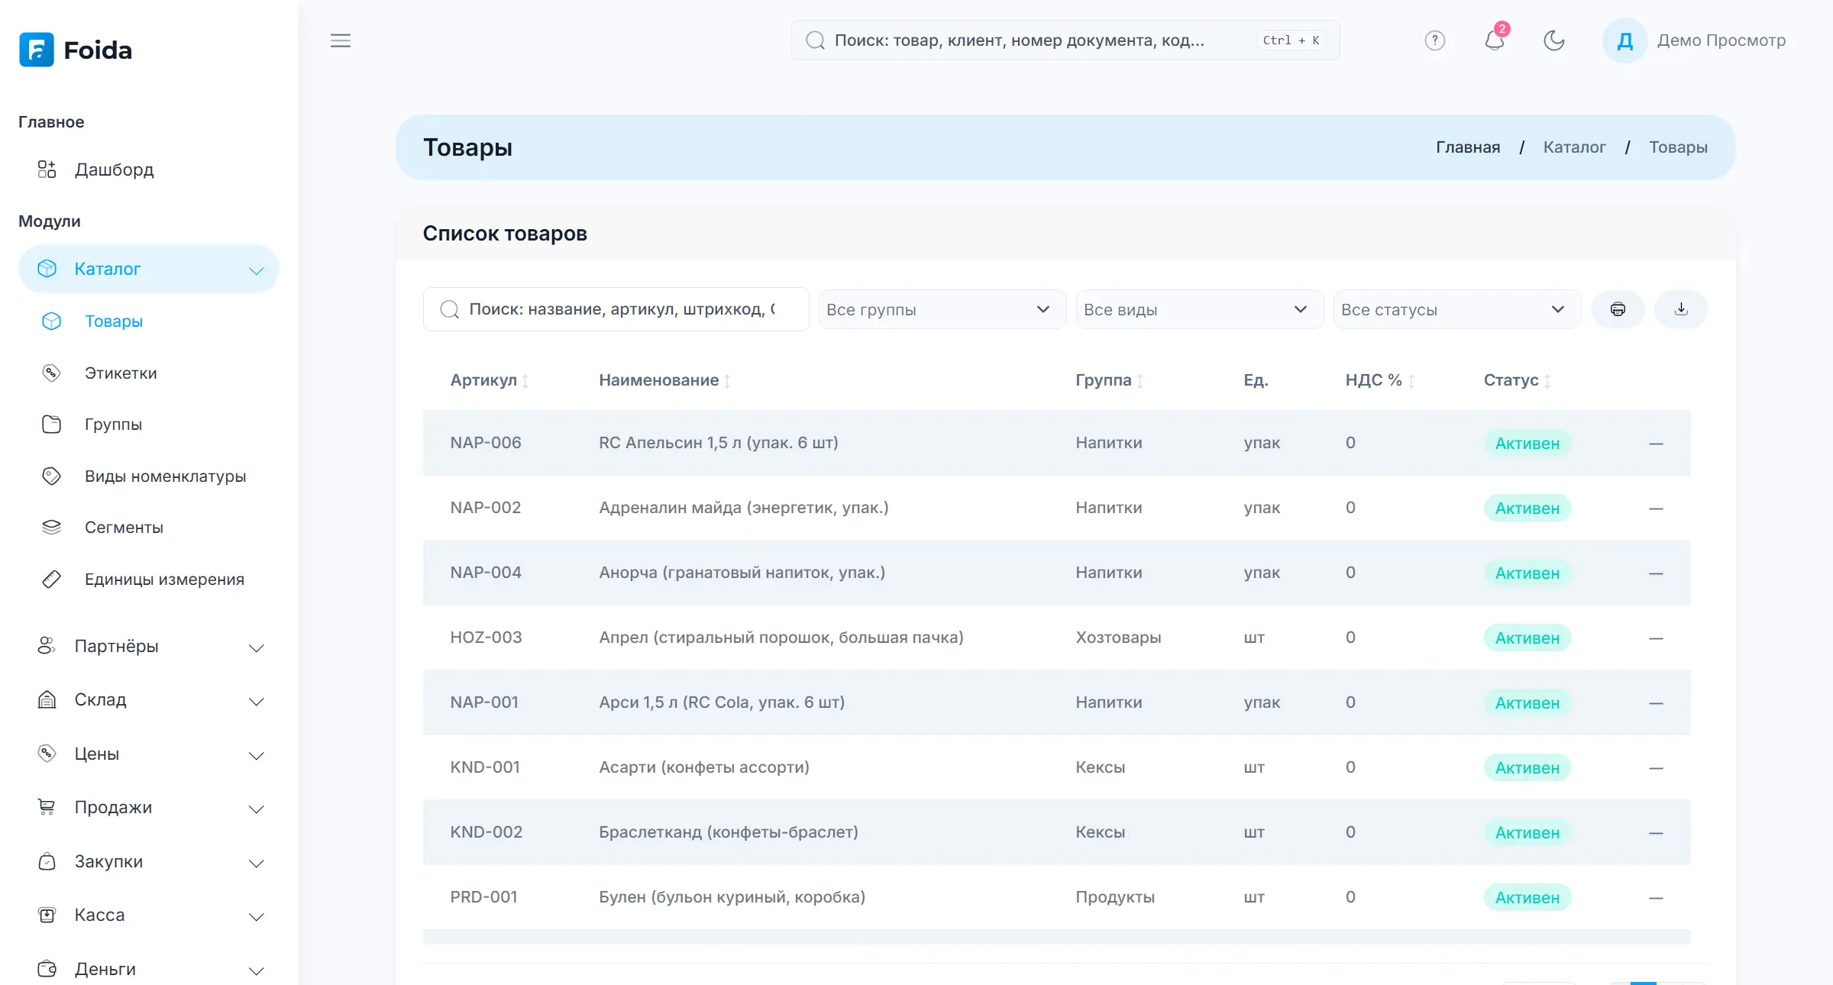Click Браслетканд (конфеты-браслет) product name
Image resolution: width=1833 pixels, height=985 pixels.
coord(728,832)
